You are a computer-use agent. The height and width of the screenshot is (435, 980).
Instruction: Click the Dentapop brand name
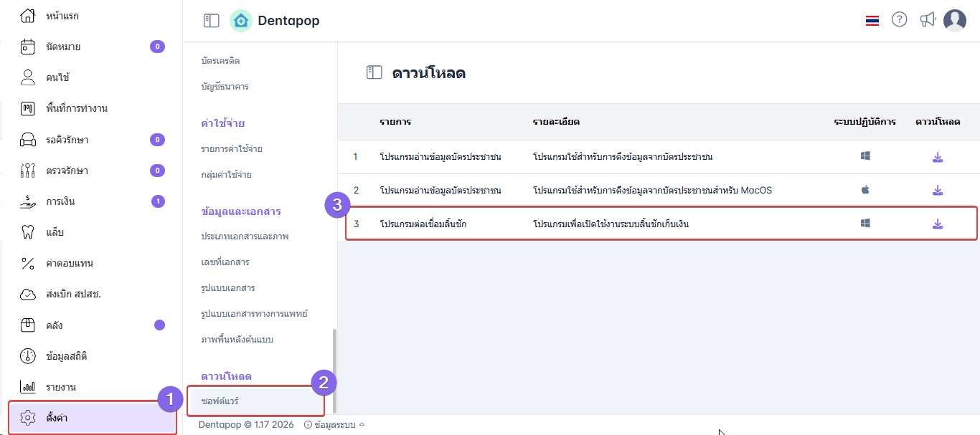click(x=288, y=21)
